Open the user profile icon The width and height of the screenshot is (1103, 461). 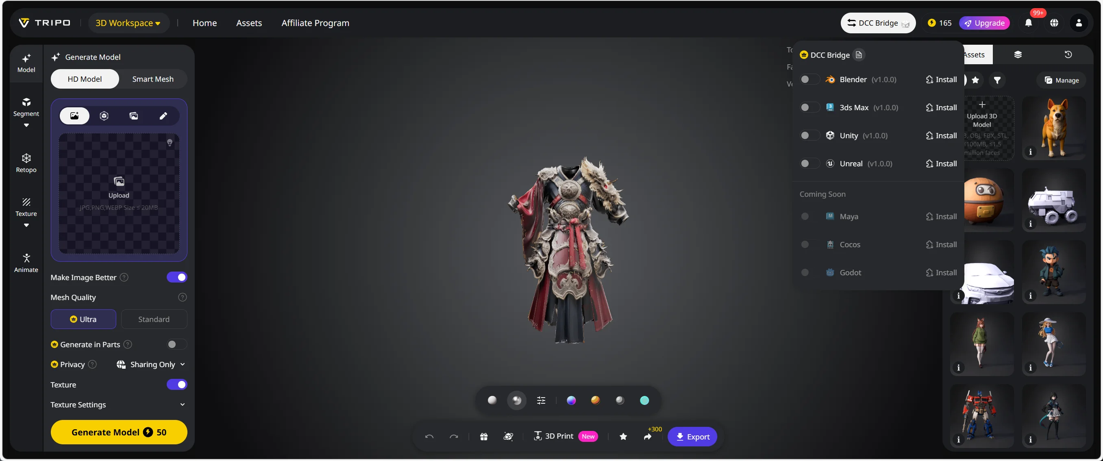pos(1079,23)
